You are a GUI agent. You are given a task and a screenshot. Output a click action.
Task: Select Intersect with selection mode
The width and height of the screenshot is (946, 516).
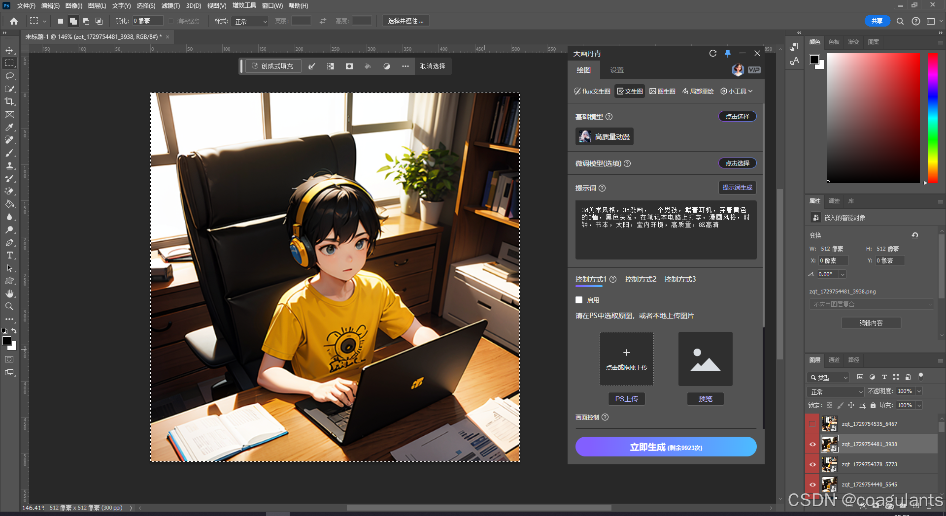click(x=99, y=21)
